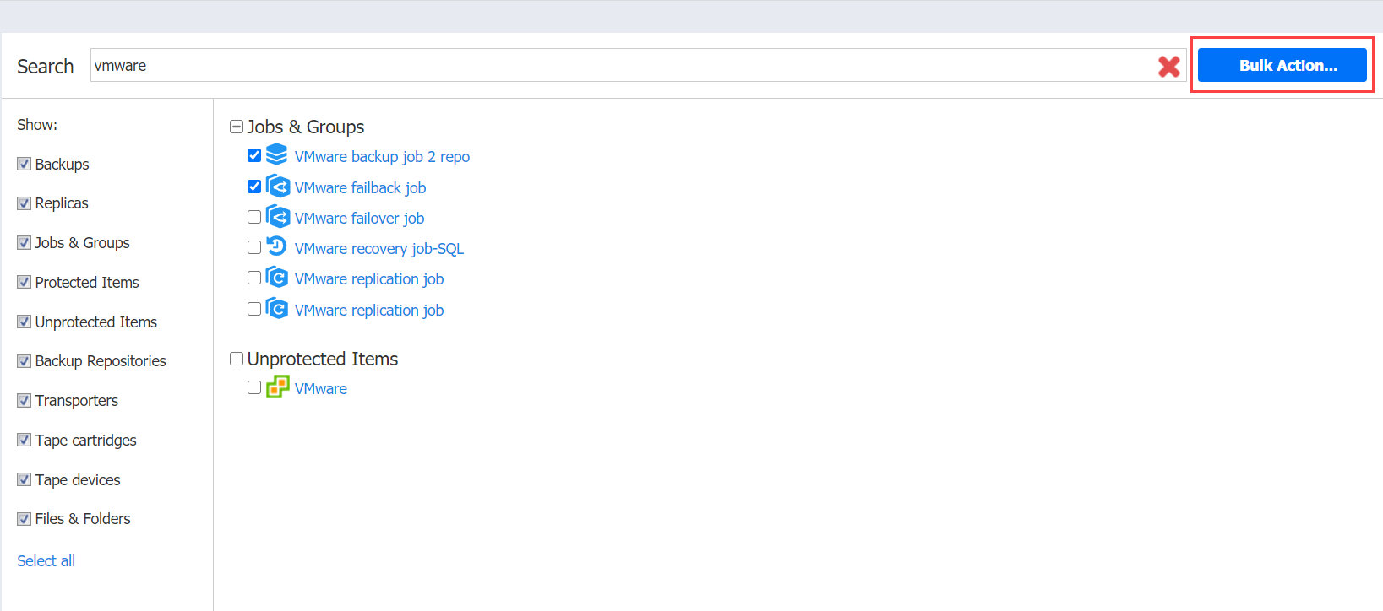
Task: Toggle the Files & Folders filter
Action: pyautogui.click(x=25, y=519)
